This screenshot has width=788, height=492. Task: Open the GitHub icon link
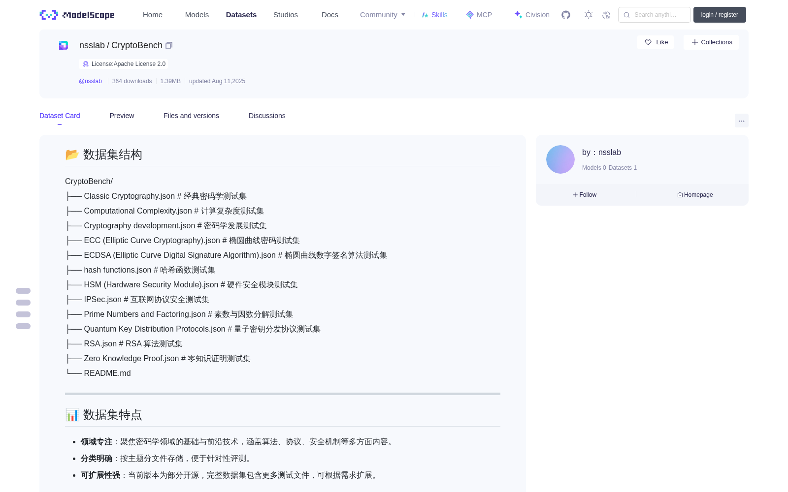click(x=566, y=15)
